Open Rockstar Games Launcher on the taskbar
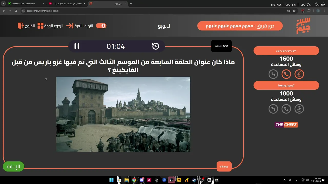 (x=179, y=180)
